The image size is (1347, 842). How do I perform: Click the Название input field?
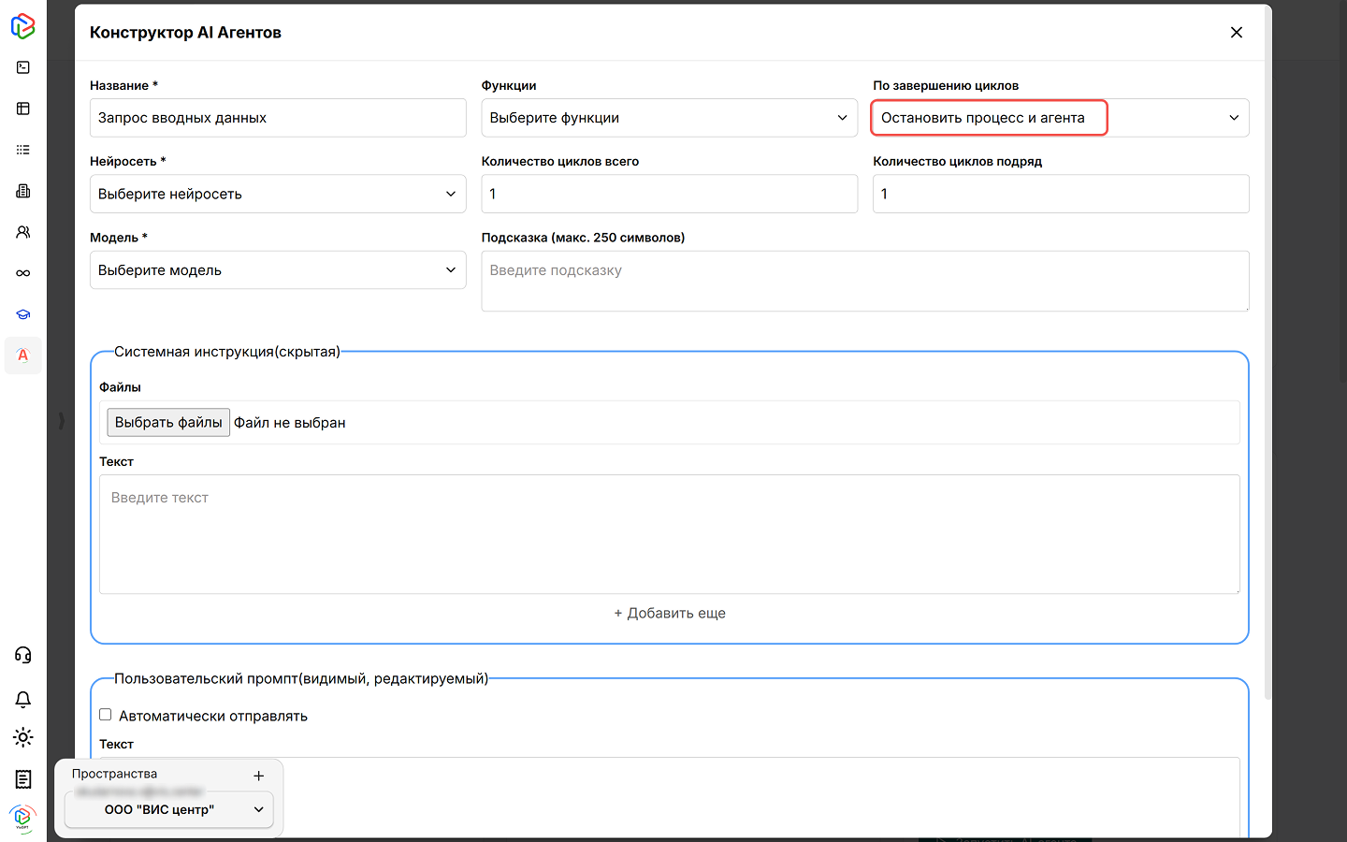[x=278, y=118]
